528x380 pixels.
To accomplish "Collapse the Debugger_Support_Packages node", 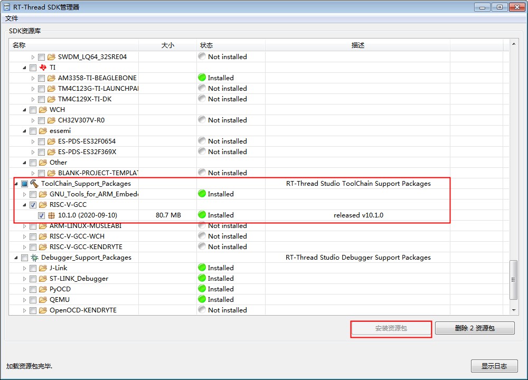I will 16,258.
